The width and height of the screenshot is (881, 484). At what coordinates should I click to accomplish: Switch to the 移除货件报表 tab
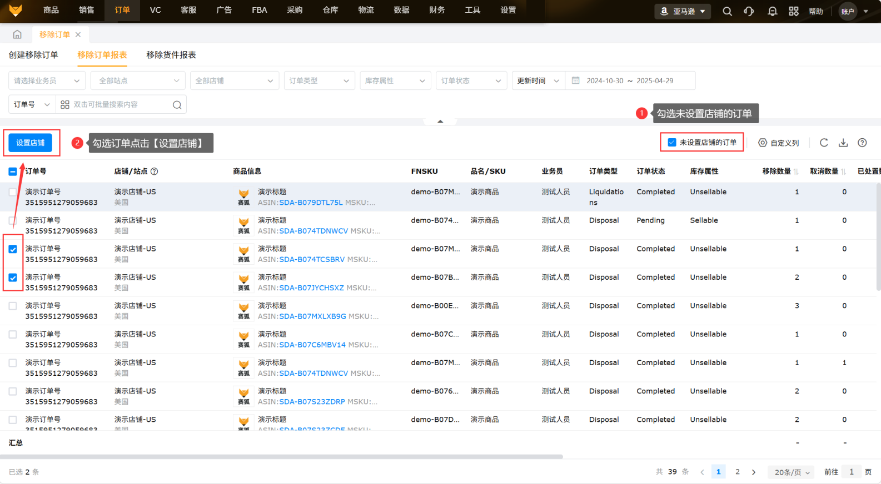point(171,55)
